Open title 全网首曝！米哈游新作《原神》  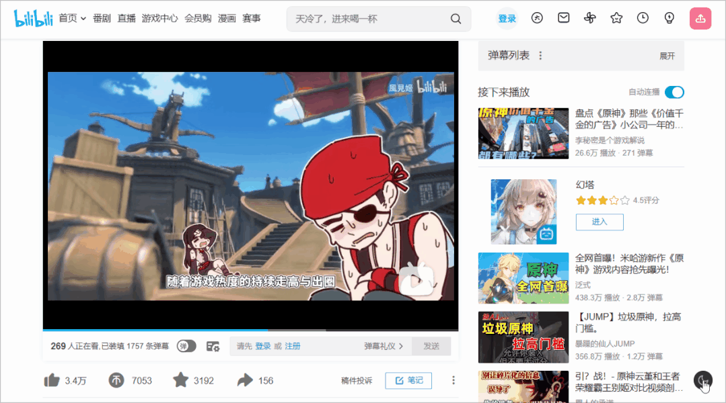pos(629,263)
